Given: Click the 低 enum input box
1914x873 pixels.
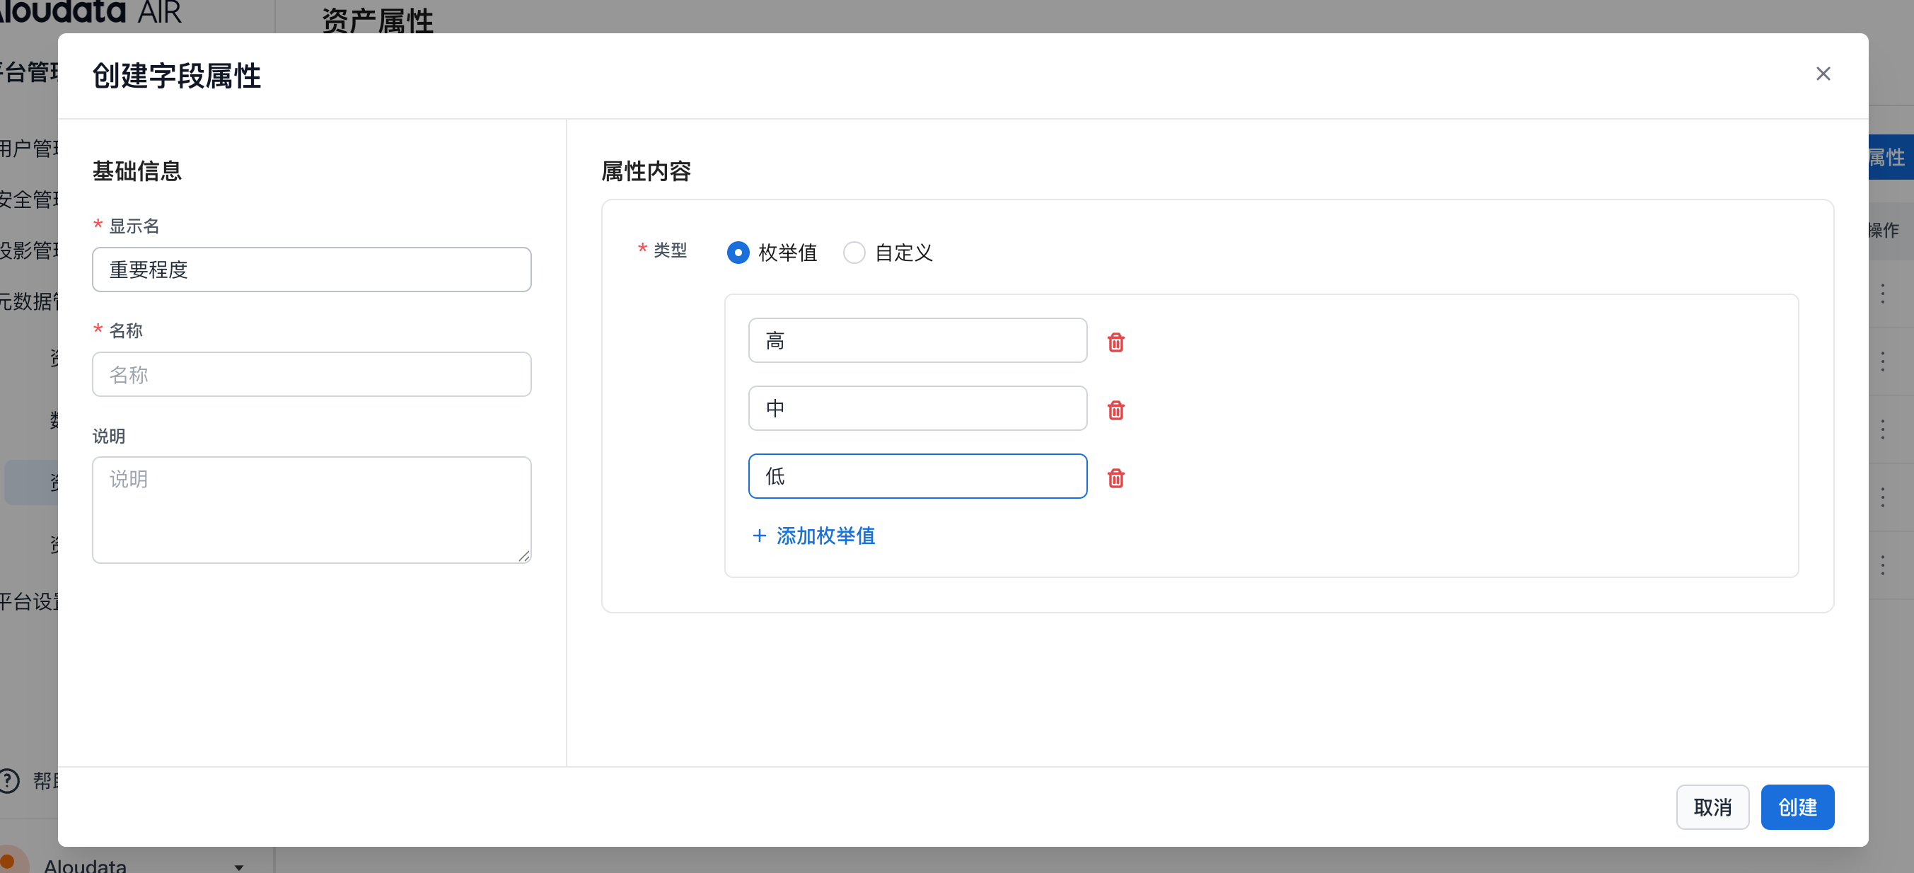Looking at the screenshot, I should tap(917, 476).
